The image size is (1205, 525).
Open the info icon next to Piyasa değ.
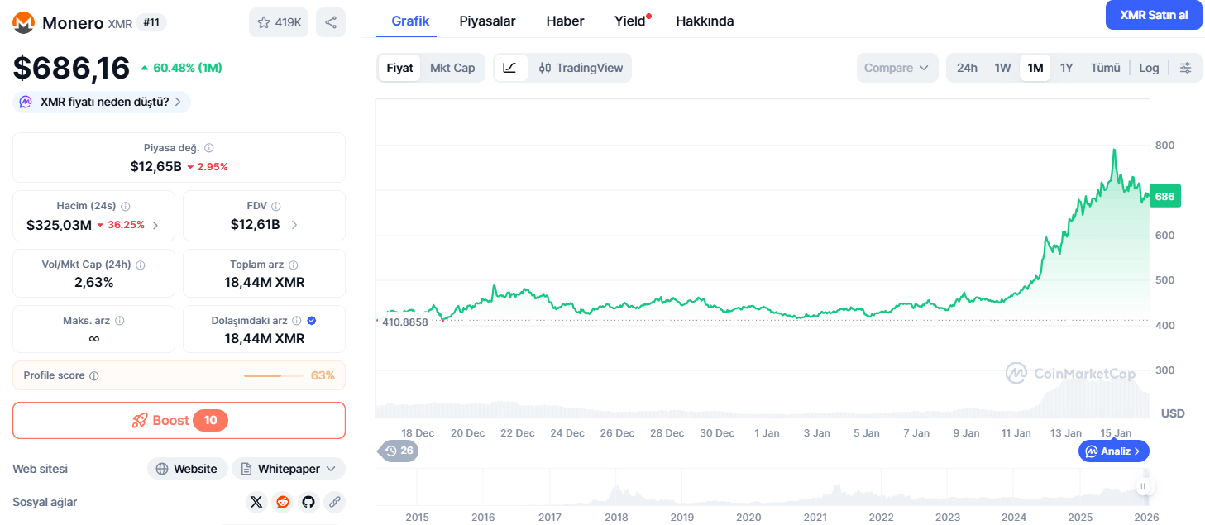click(x=208, y=148)
